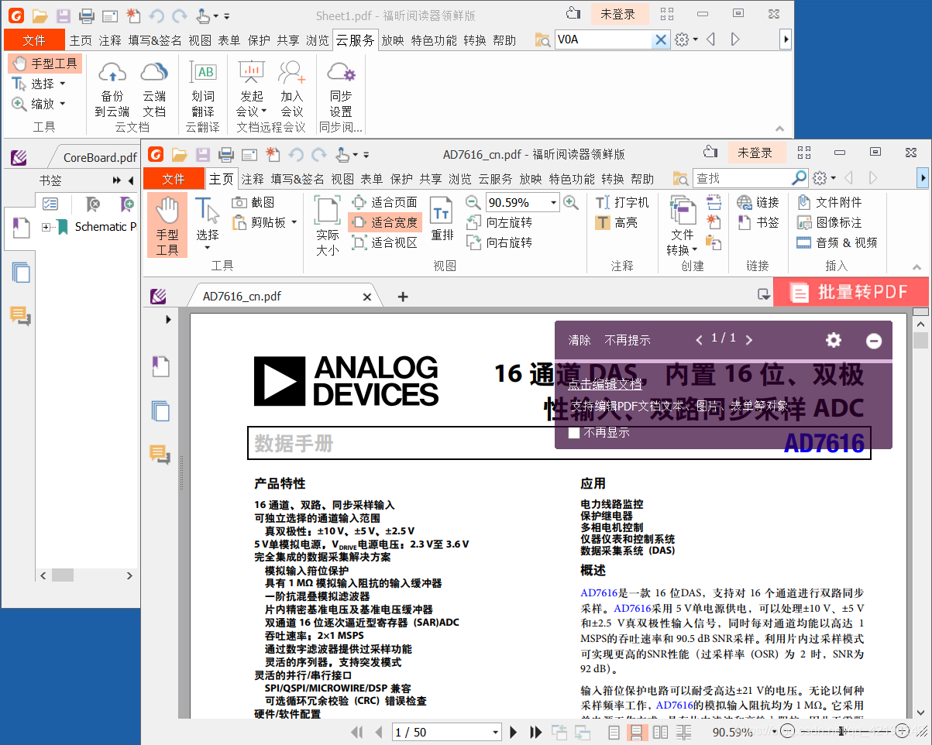Open the Home (主页) tab in the AD7616 window
The width and height of the screenshot is (932, 745).
tap(222, 179)
